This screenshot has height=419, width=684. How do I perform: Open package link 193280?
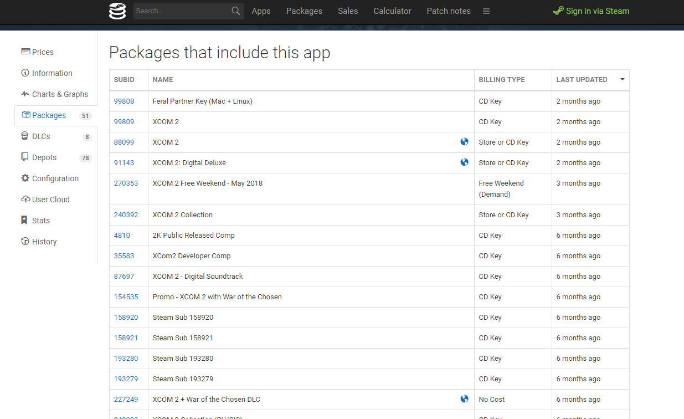coord(126,359)
